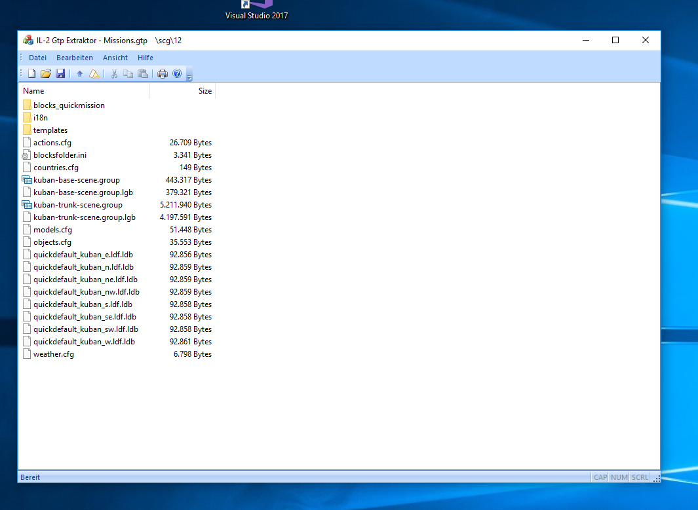
Task: Open toolbar options dropdown arrow
Action: pyautogui.click(x=189, y=75)
